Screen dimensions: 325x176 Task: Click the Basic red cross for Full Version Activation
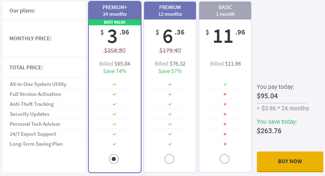point(225,94)
